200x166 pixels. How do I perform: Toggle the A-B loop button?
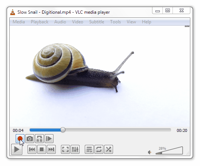[x=39, y=139]
